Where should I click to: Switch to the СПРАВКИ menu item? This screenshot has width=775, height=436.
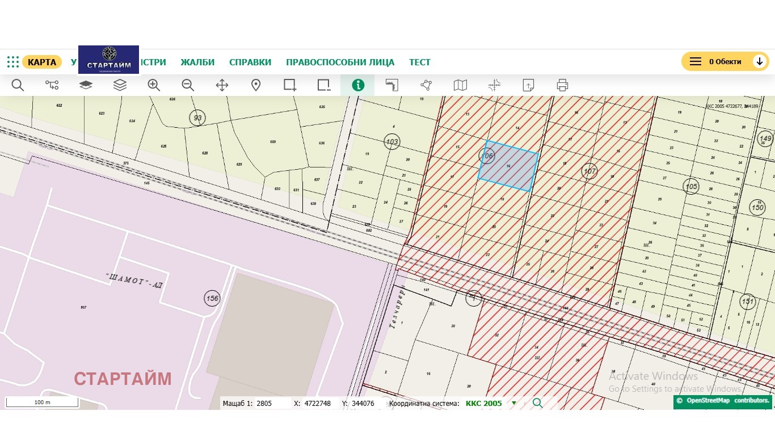click(250, 62)
